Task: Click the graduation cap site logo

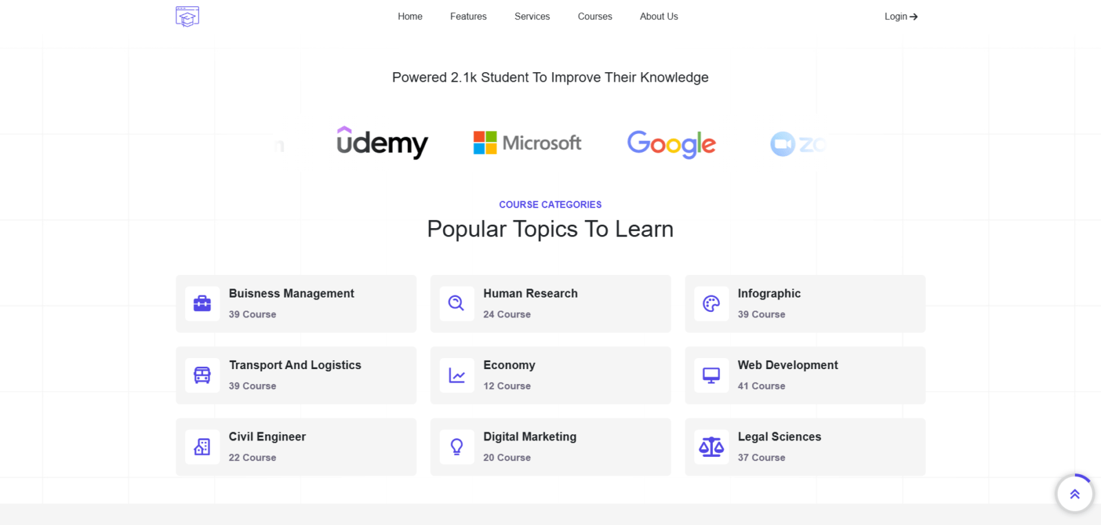Action: (187, 16)
